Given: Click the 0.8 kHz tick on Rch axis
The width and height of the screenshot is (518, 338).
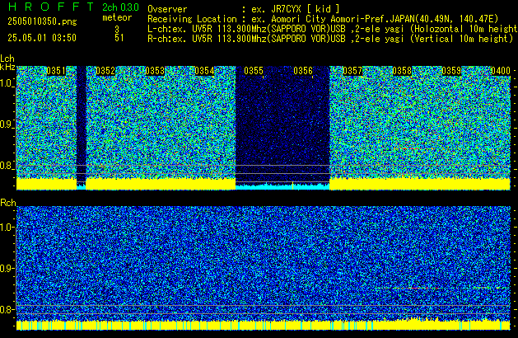Looking at the screenshot, I should [x=7, y=309].
